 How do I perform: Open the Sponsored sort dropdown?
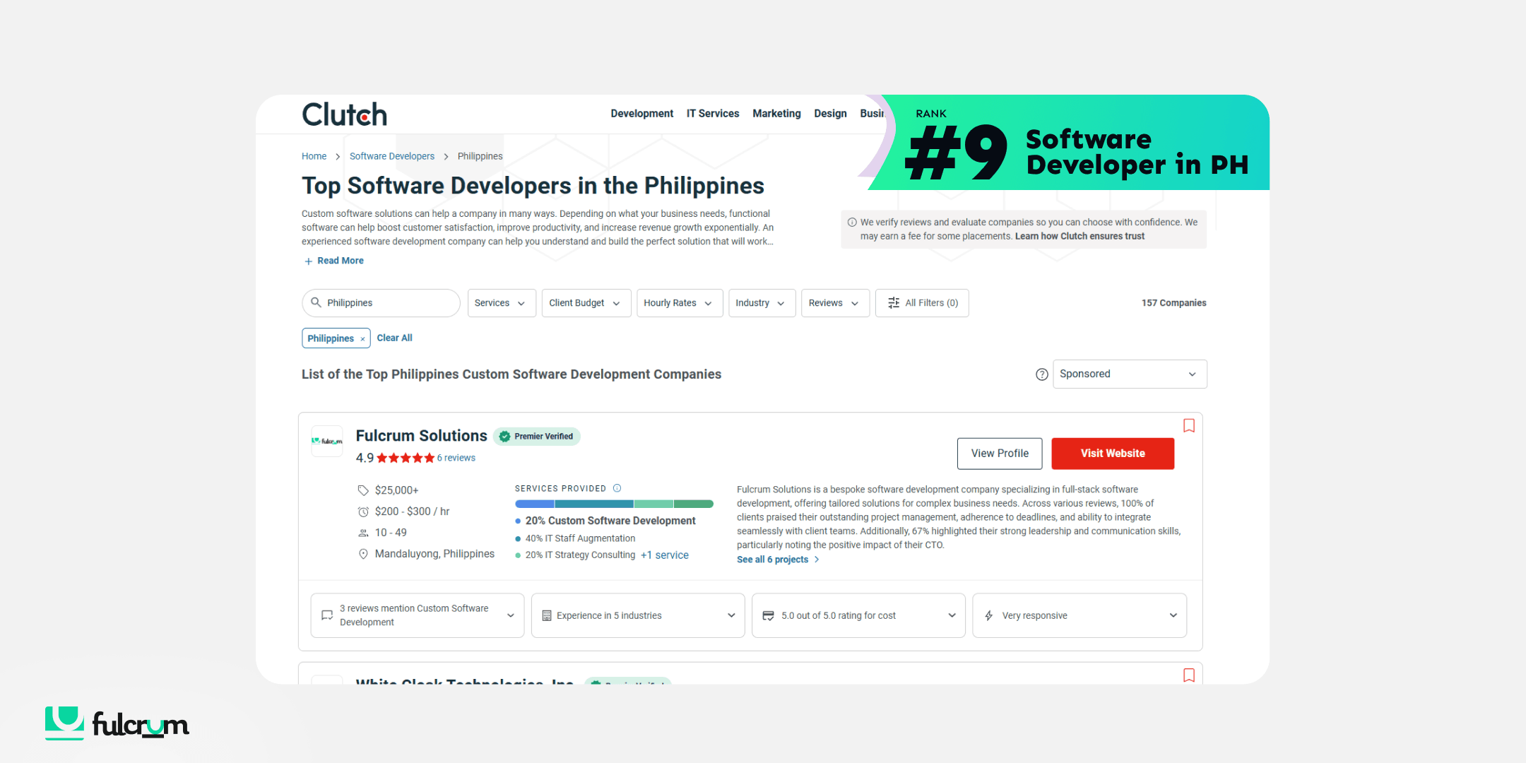[x=1130, y=374]
